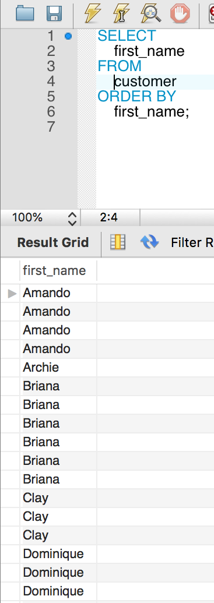
Task: Place cursor on editor line 7
Action: pos(154,126)
